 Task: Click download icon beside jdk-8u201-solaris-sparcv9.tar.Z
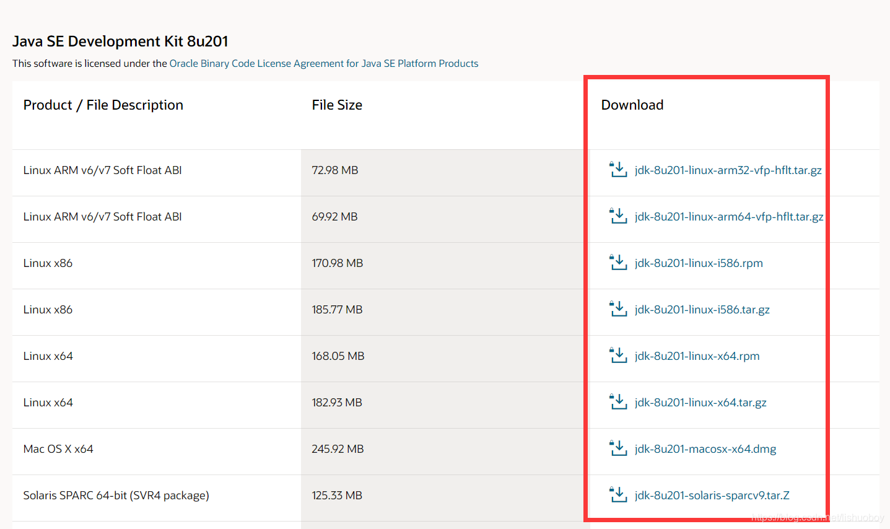618,495
